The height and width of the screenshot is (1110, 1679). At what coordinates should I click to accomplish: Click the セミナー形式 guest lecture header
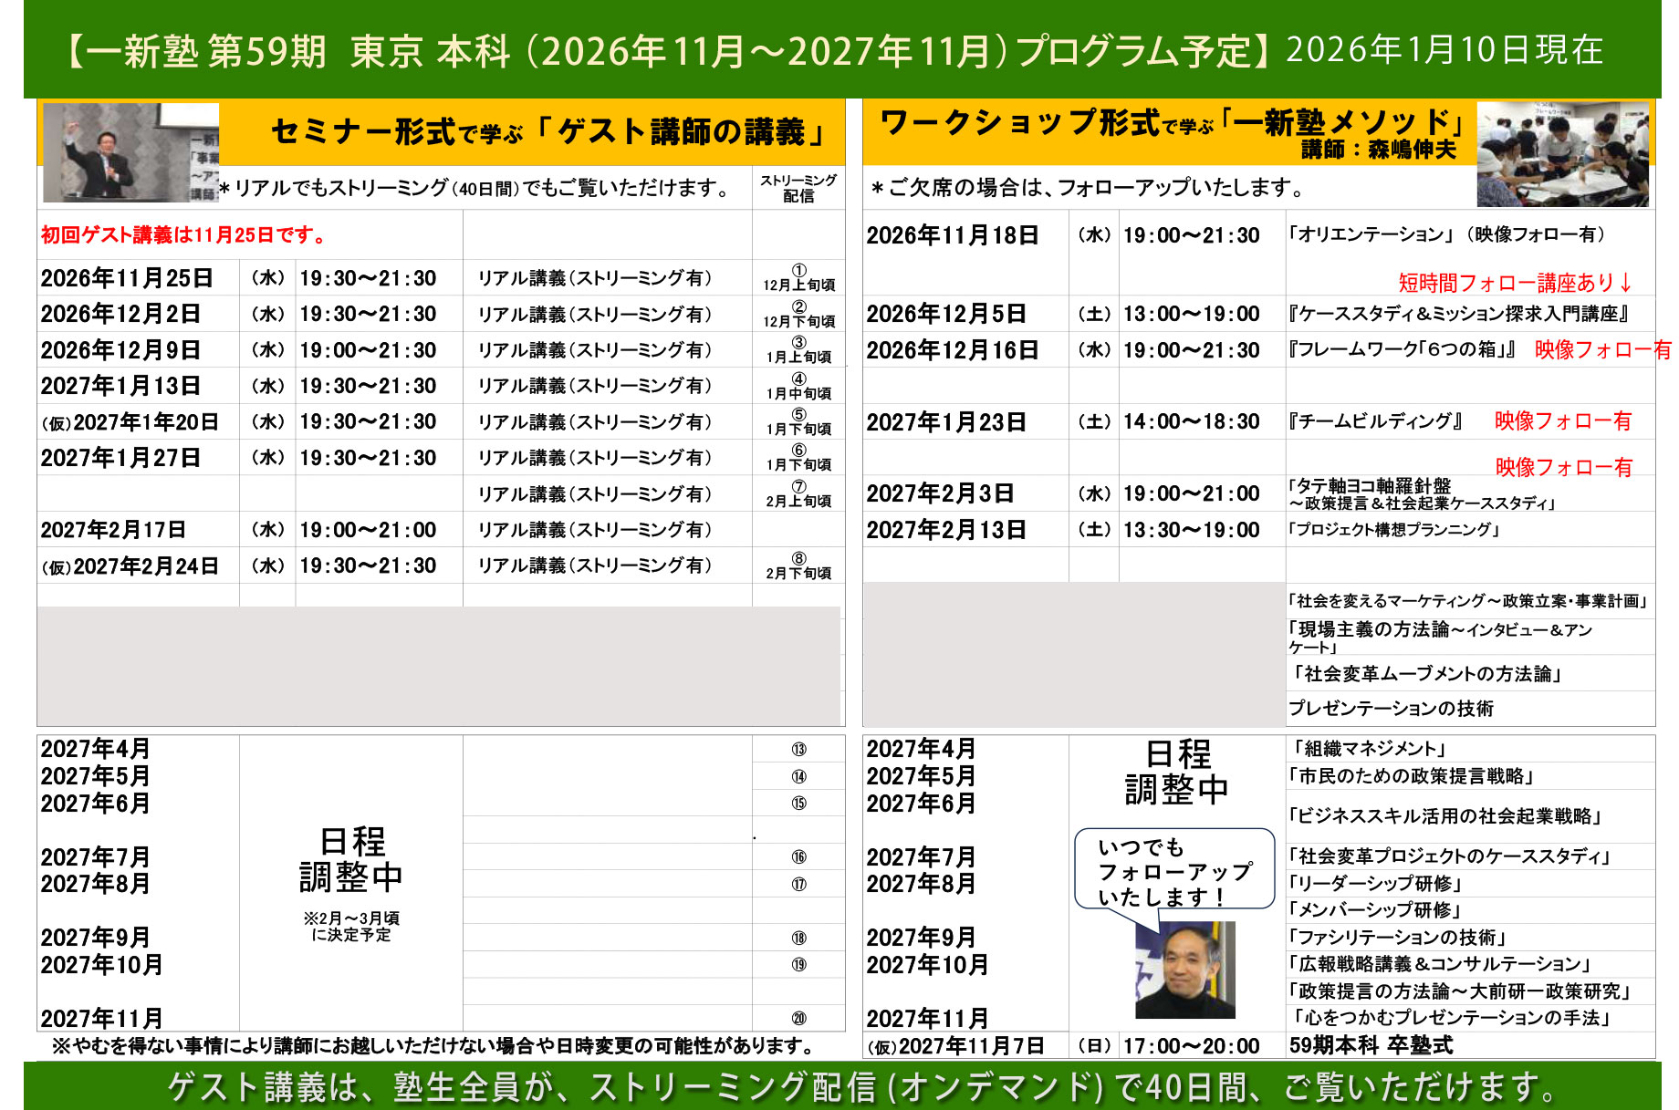click(x=547, y=132)
